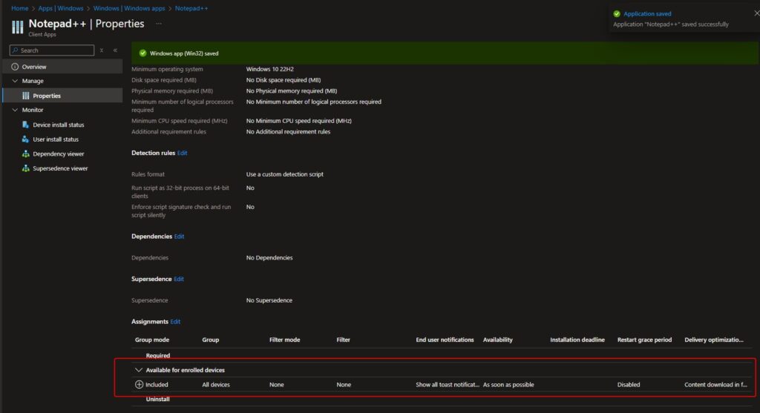Click the Overview info icon
Screen dimensions: 760x413
15,67
